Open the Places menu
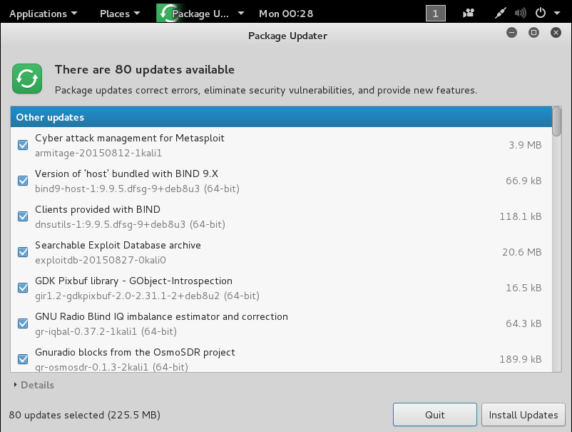This screenshot has width=572, height=432. [x=120, y=14]
